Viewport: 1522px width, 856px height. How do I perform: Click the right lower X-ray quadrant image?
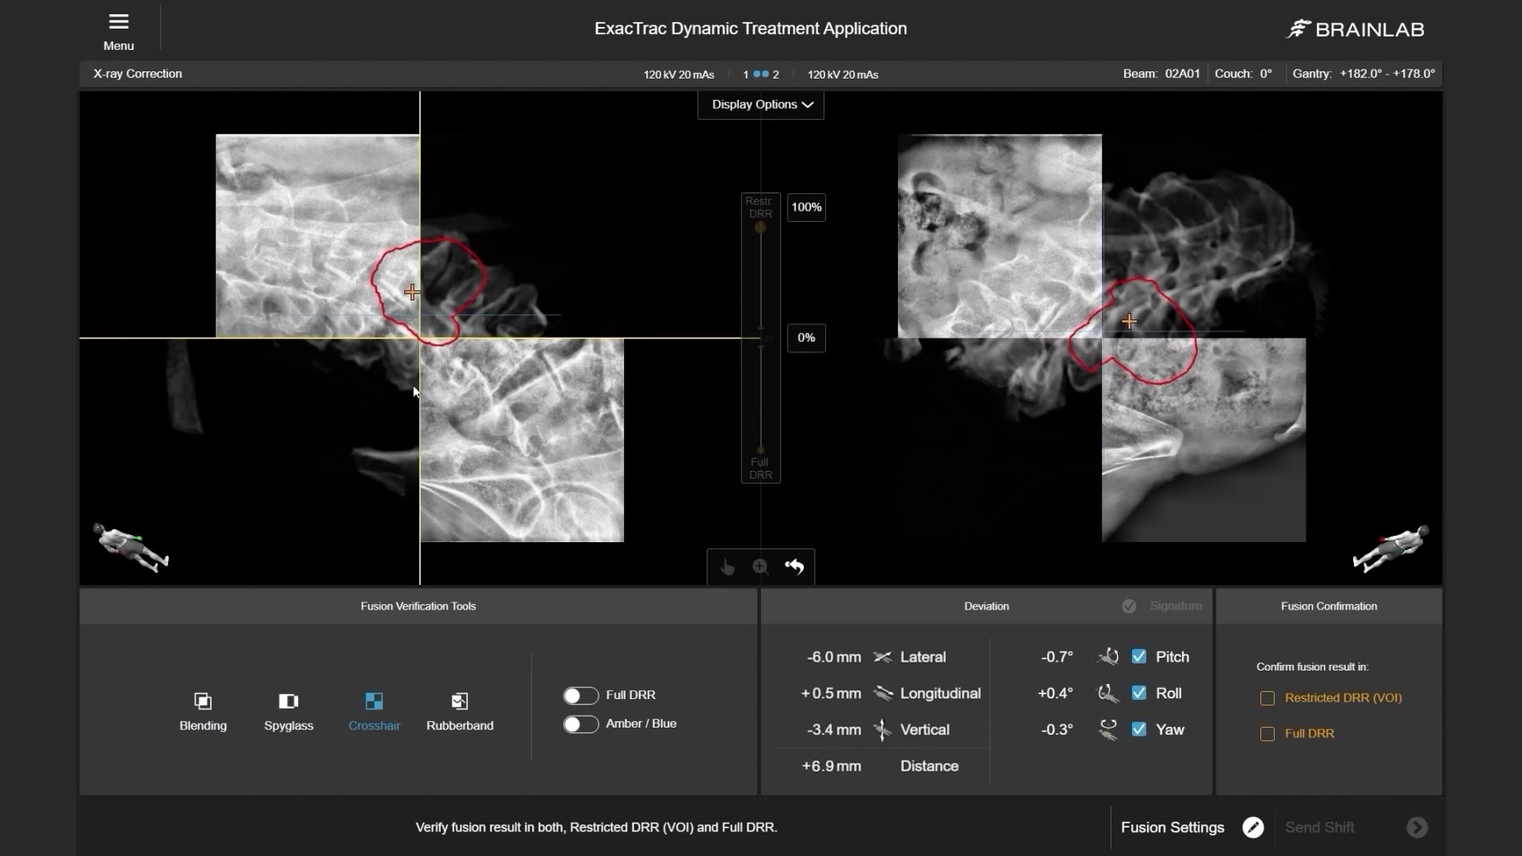tap(1203, 440)
